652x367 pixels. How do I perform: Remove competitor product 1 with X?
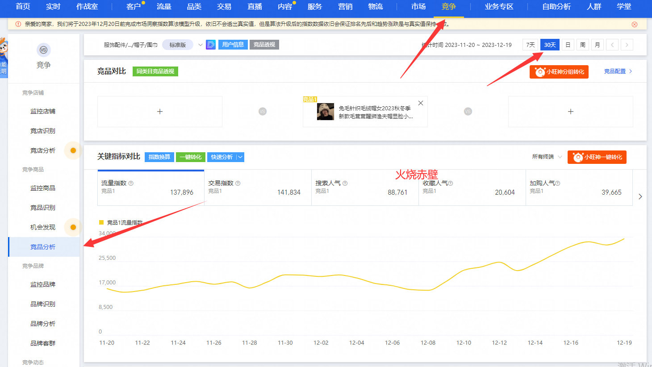pos(421,103)
